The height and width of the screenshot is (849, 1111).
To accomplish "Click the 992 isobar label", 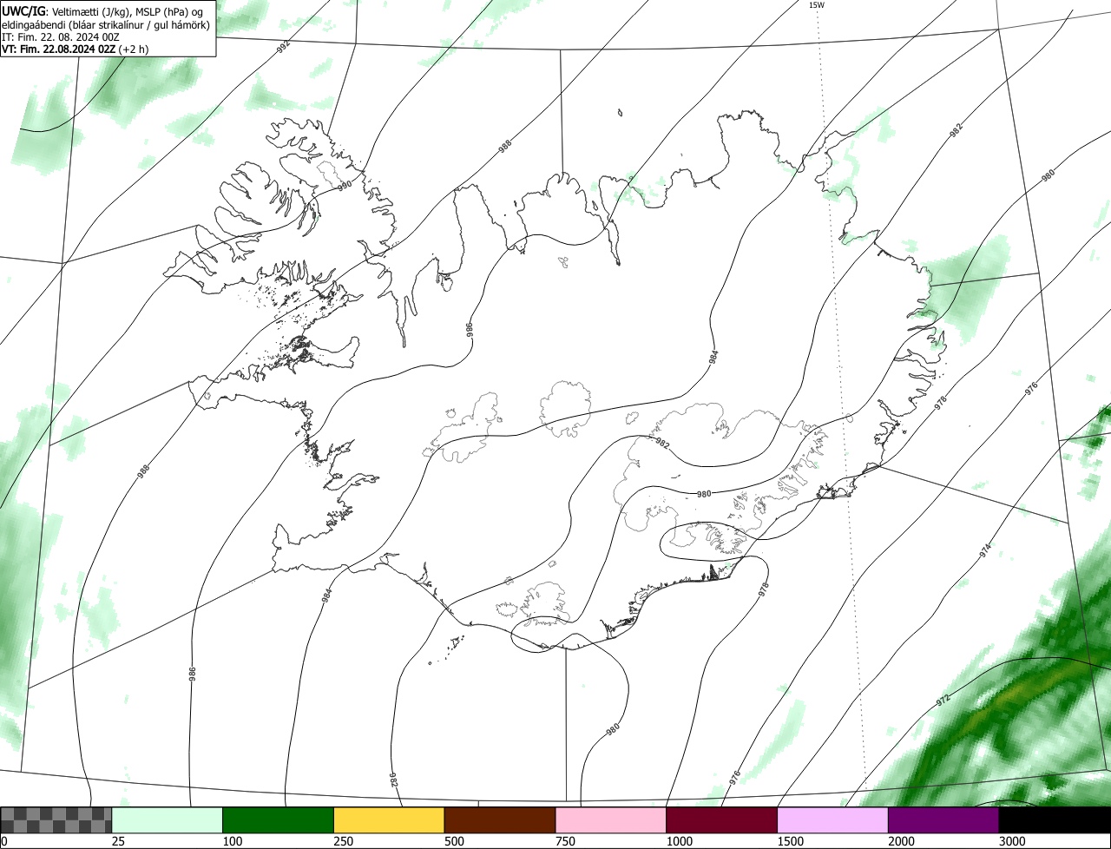I will [x=283, y=47].
